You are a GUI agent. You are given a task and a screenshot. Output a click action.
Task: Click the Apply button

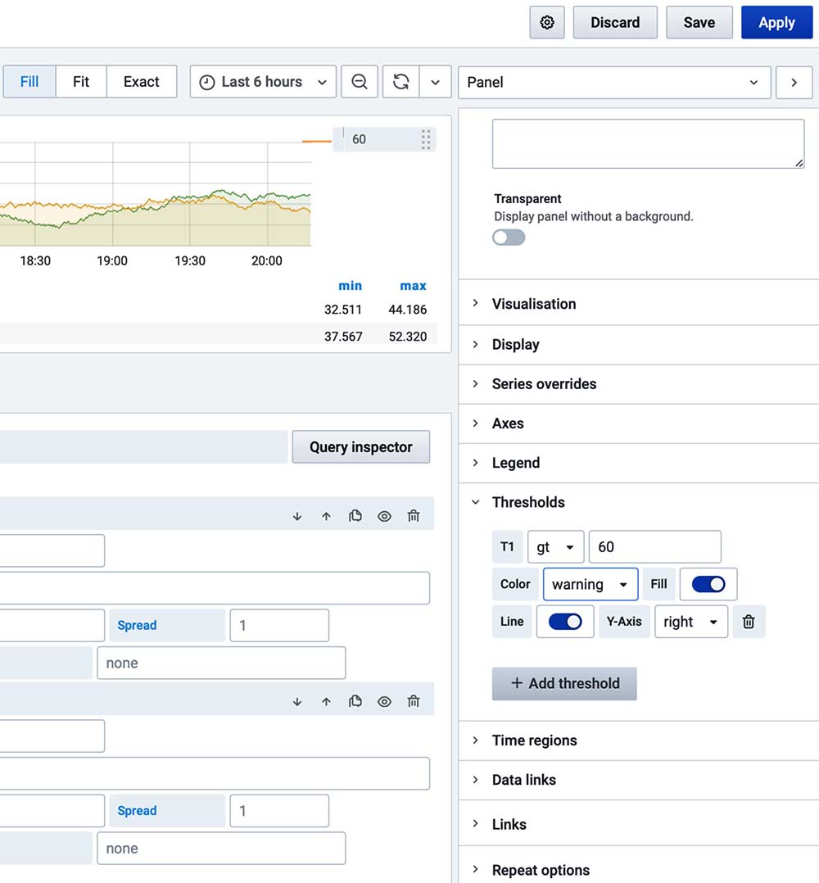(776, 23)
